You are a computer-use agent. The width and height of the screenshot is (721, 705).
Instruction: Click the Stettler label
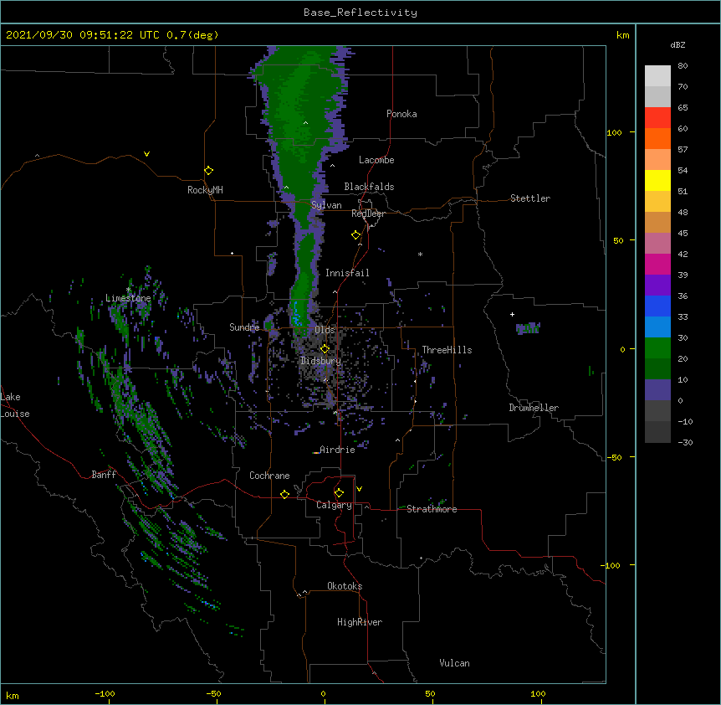click(x=530, y=198)
